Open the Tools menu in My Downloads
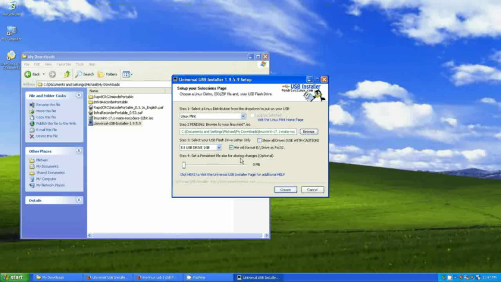 (79, 64)
